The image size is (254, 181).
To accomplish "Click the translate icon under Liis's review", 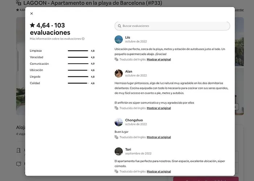I will coord(116,59).
